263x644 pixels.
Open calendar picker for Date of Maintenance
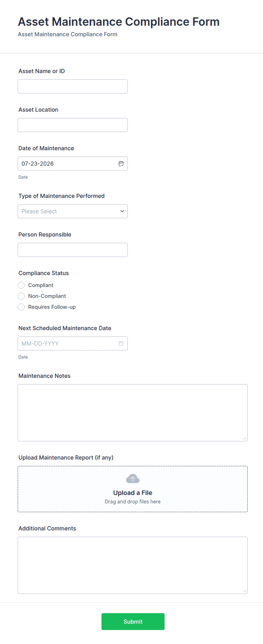click(x=121, y=163)
